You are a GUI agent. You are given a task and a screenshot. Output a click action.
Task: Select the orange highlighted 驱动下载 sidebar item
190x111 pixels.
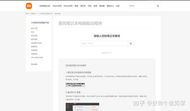tap(34, 28)
